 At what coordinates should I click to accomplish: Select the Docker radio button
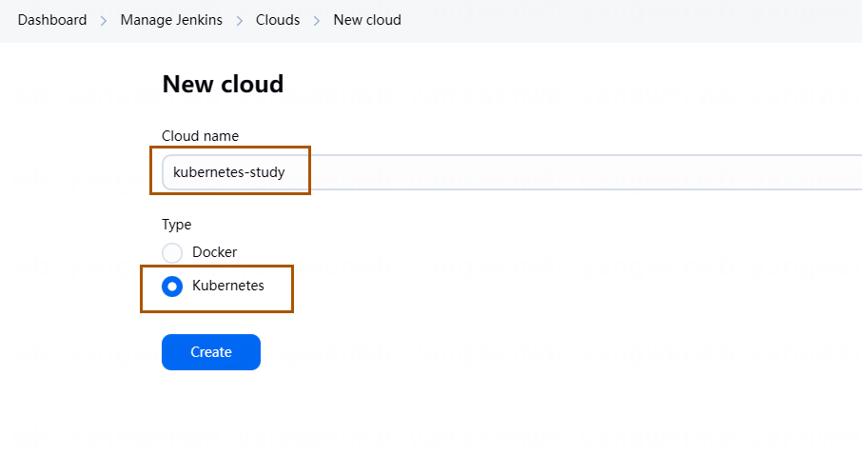172,253
